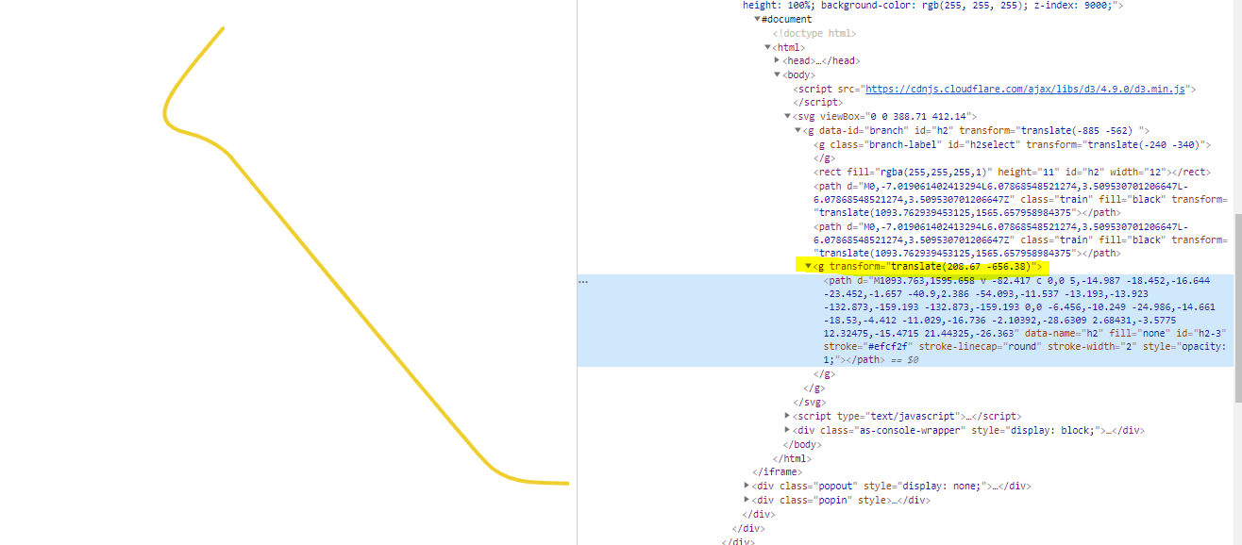Select the rect fill="rgba(255,255,255,1)" row
The width and height of the screenshot is (1242, 545).
click(x=1012, y=172)
